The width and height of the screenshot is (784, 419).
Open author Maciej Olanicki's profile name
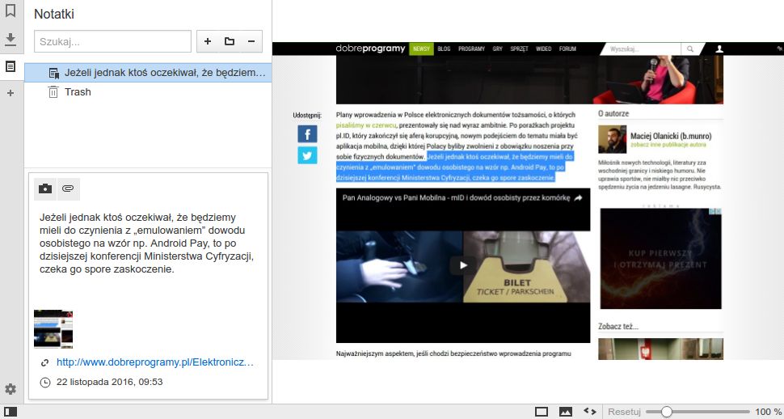671,136
